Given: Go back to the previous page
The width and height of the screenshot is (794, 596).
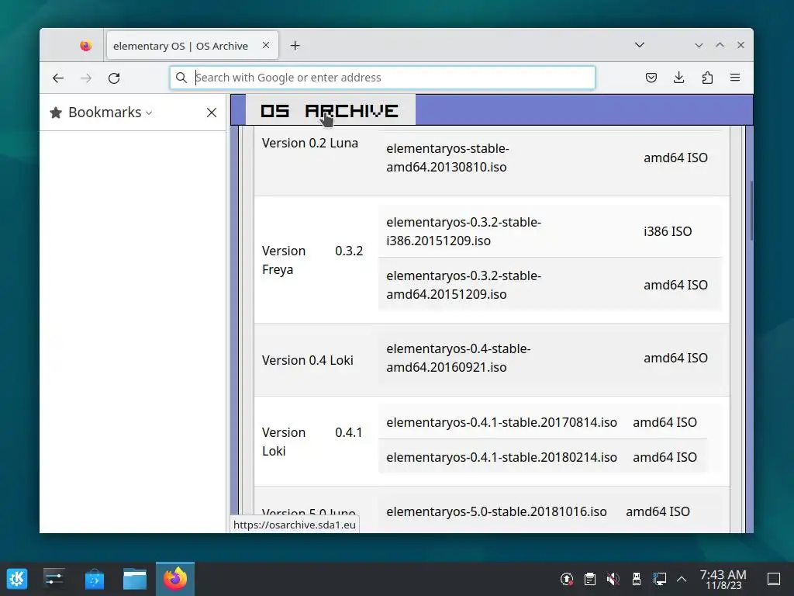Looking at the screenshot, I should [x=57, y=78].
